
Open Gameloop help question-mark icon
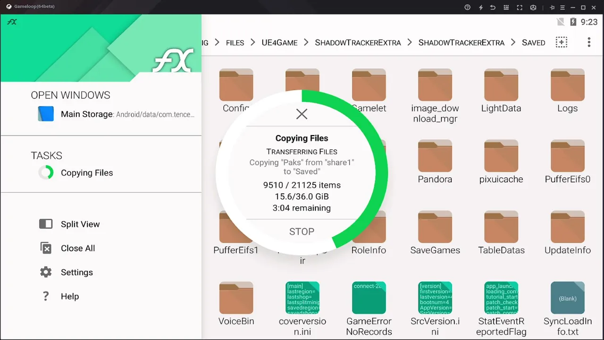point(468,7)
